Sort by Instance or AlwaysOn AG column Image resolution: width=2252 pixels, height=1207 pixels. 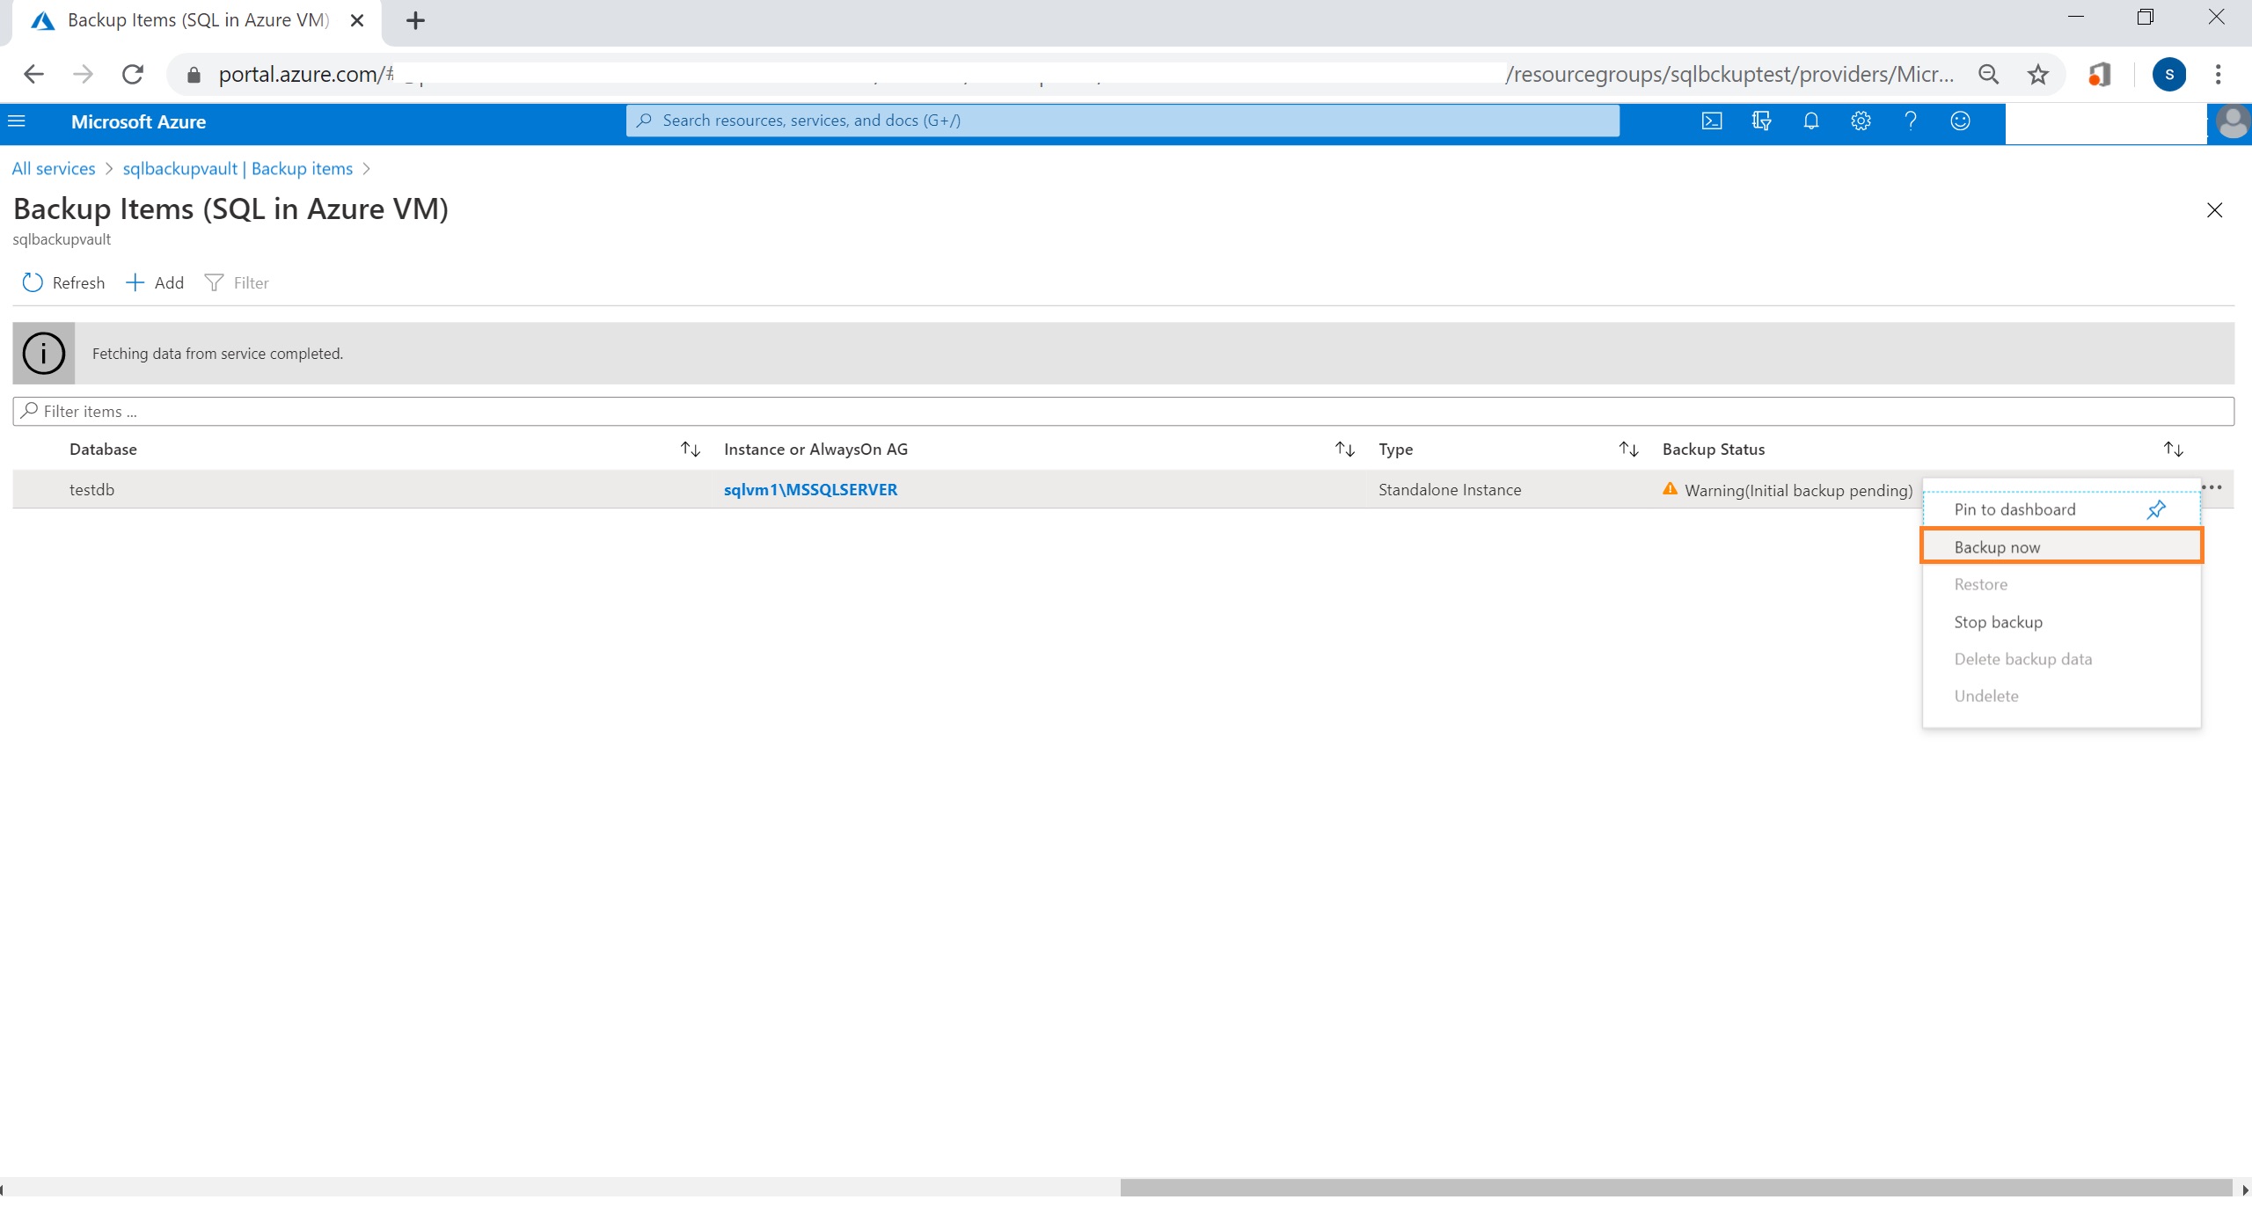pyautogui.click(x=1344, y=450)
